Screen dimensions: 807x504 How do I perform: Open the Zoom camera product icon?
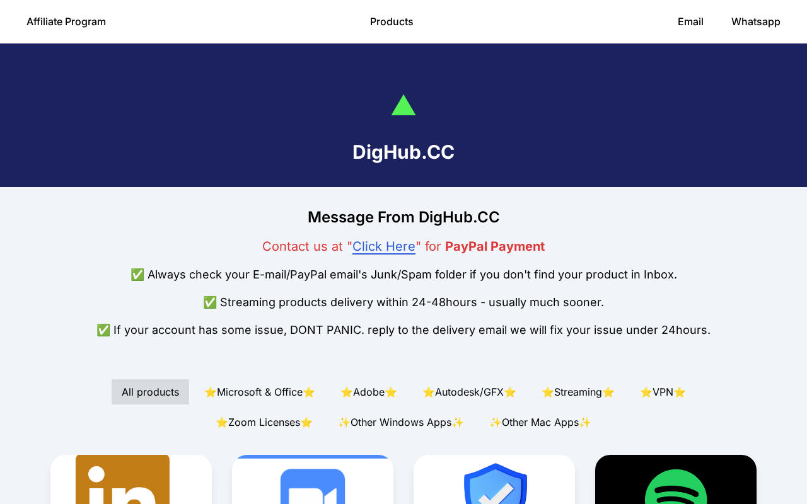click(x=313, y=486)
